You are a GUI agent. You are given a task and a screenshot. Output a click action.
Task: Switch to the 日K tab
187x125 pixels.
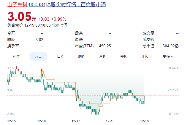tap(60, 56)
